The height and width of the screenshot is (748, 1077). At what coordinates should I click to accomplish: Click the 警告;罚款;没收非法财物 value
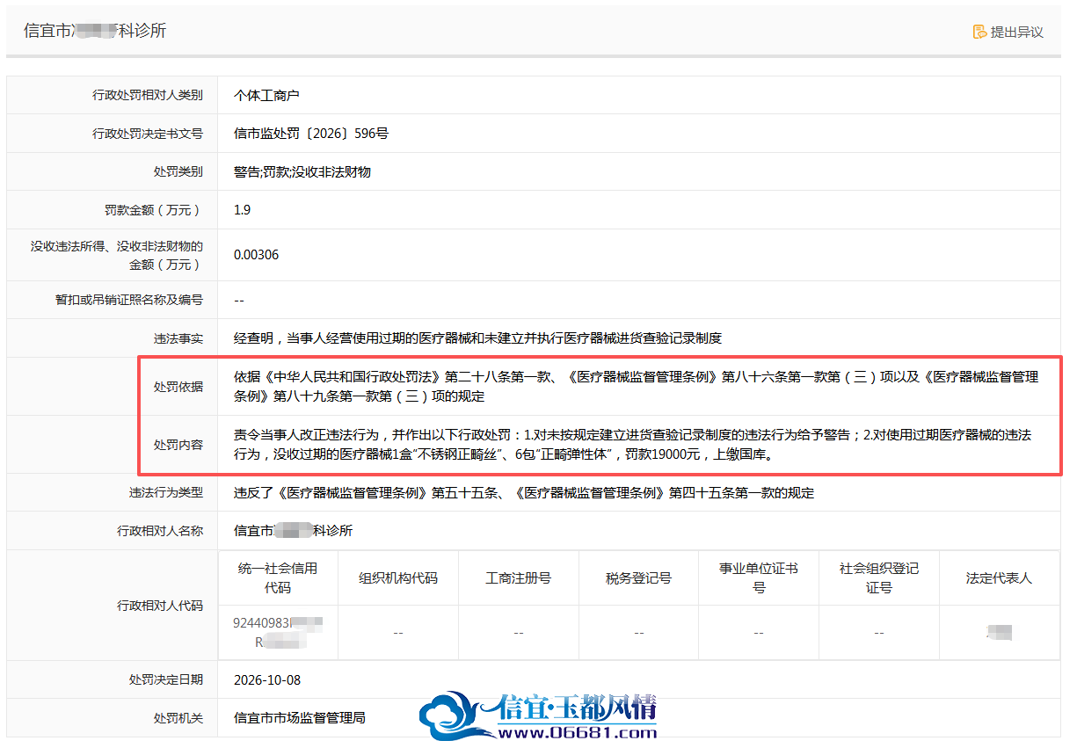coord(302,171)
